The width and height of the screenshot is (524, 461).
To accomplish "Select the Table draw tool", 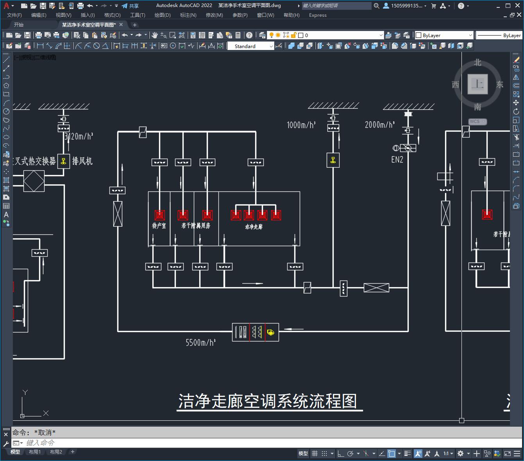I will (6, 206).
